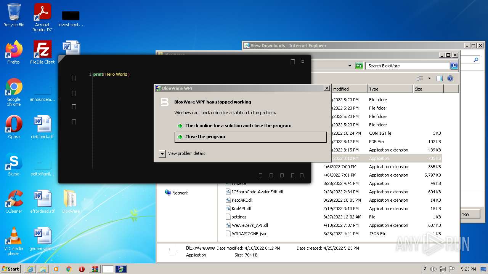
Task: Expand View problem details
Action: [162, 153]
